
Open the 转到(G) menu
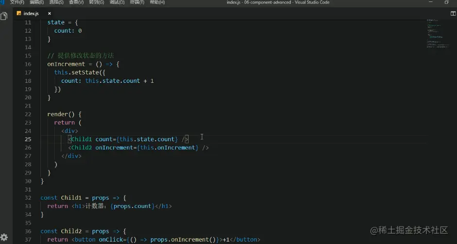pyautogui.click(x=96, y=2)
